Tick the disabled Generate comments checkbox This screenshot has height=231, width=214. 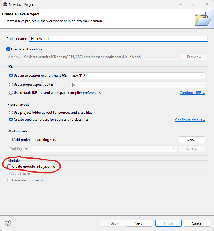[9, 180]
